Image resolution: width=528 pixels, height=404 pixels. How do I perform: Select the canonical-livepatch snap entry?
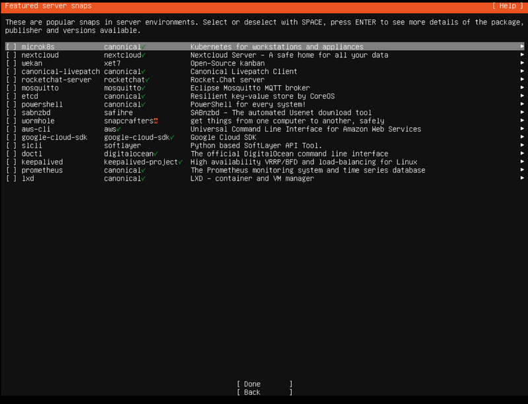click(x=61, y=72)
